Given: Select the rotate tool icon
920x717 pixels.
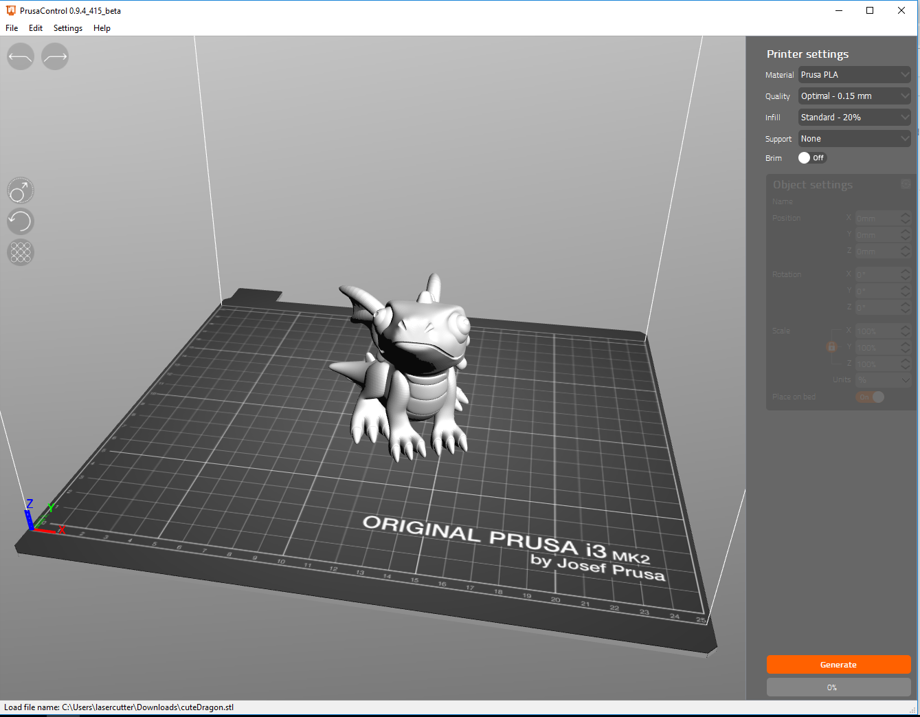Looking at the screenshot, I should (x=21, y=221).
